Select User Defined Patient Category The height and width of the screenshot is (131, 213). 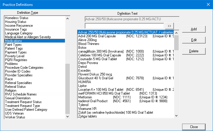point(35,110)
